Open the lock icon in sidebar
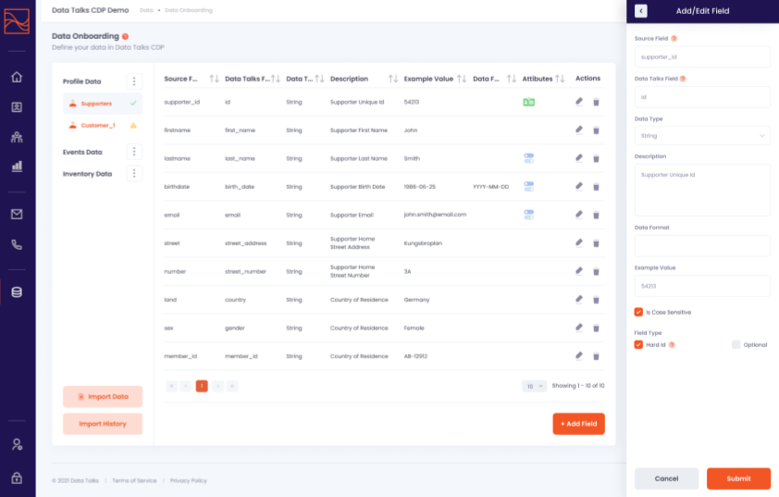Viewport: 779px width, 497px height. tap(17, 478)
